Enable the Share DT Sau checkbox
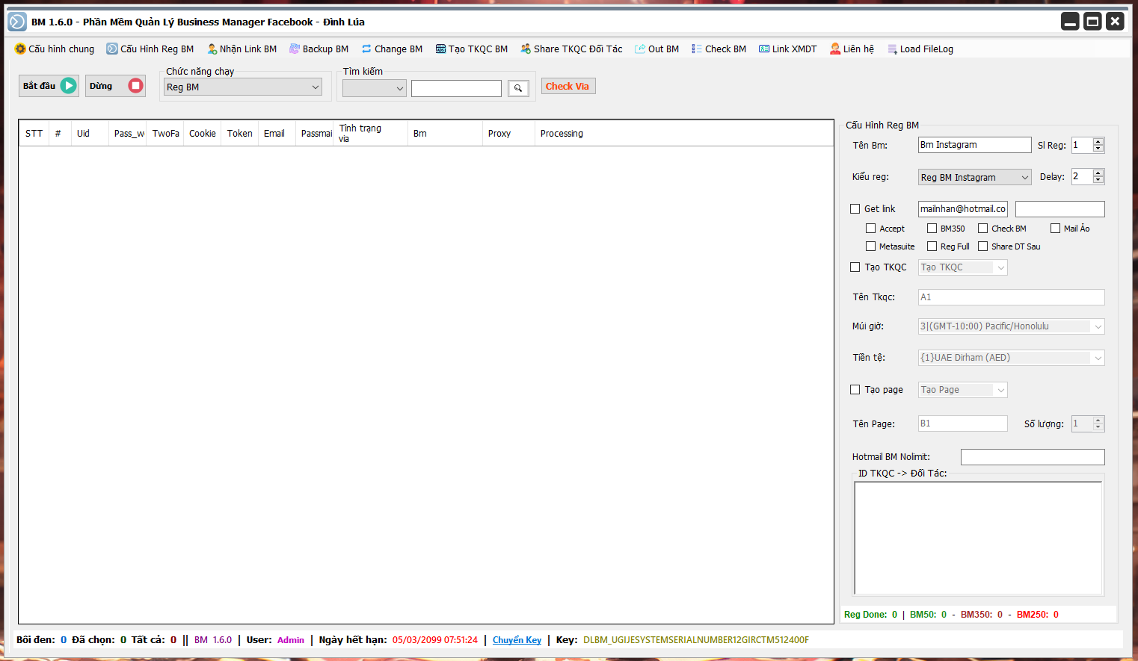This screenshot has height=661, width=1138. tap(982, 246)
